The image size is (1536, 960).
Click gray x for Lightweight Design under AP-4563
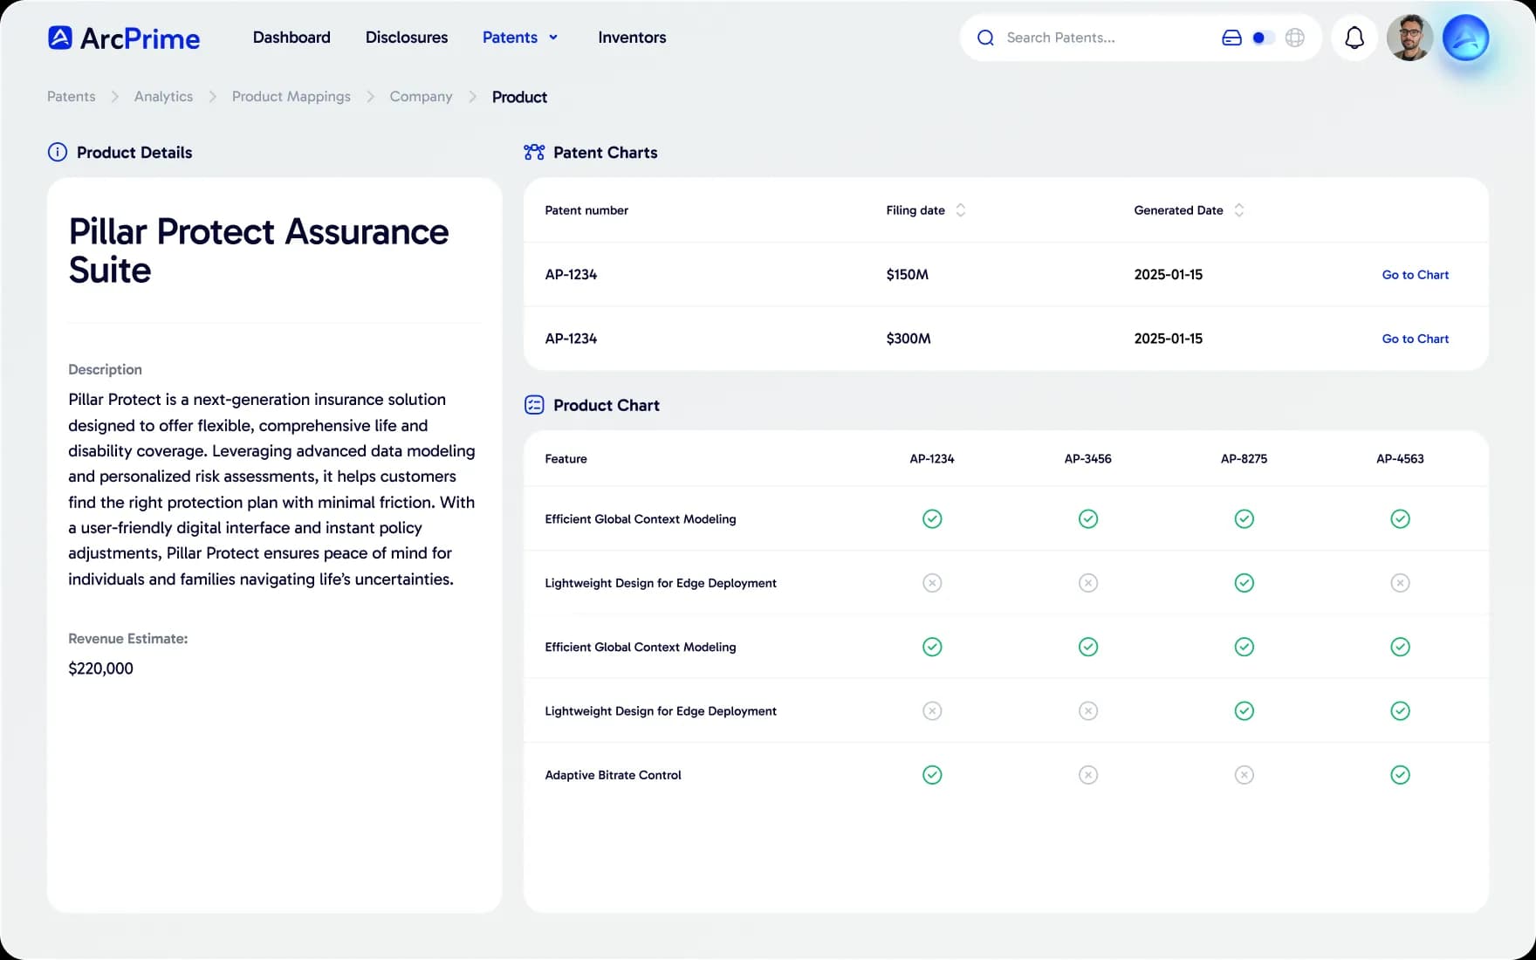click(1400, 583)
